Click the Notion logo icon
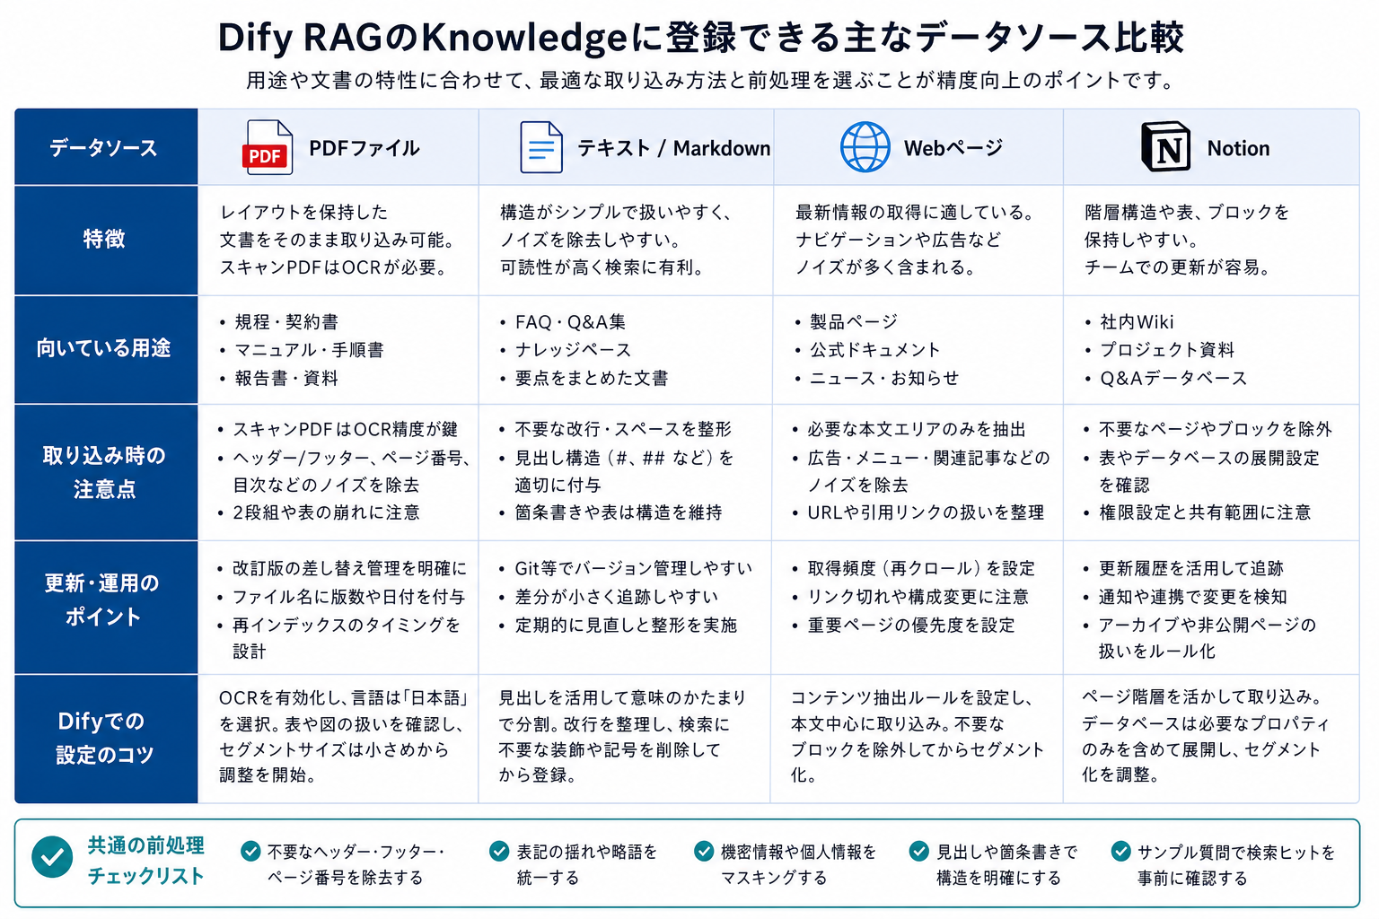 pos(1165,147)
